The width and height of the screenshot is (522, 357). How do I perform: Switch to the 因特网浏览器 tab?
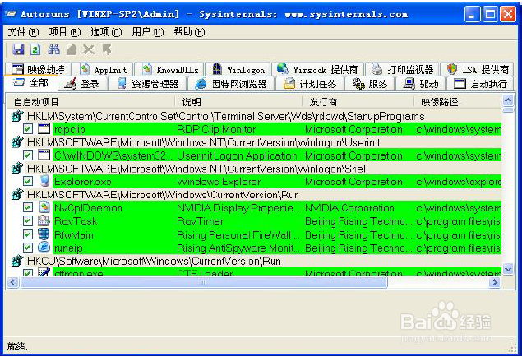231,84
